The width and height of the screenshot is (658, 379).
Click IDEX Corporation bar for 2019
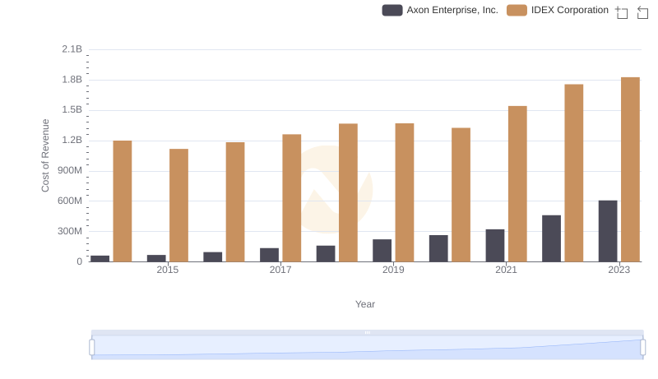click(x=405, y=192)
